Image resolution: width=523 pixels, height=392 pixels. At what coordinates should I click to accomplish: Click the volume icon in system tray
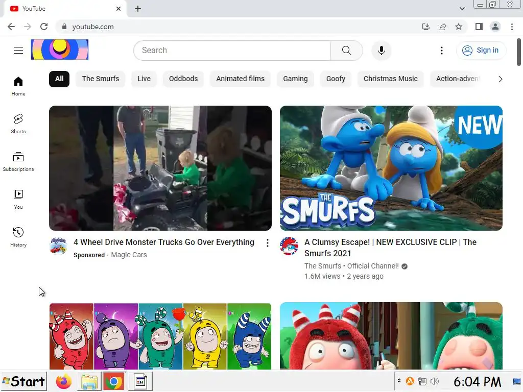[x=435, y=381]
